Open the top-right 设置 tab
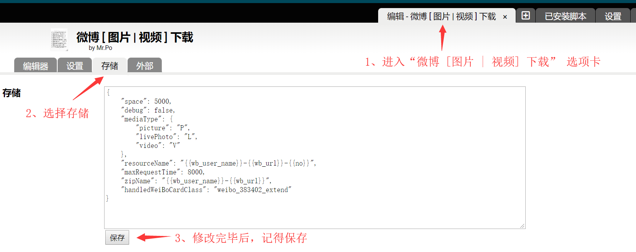The width and height of the screenshot is (636, 252). (613, 16)
